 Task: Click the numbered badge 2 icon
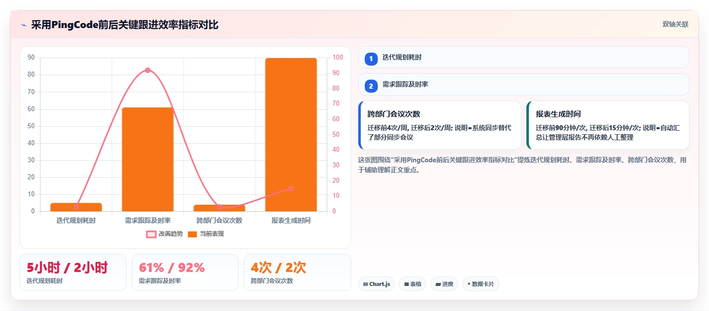371,86
